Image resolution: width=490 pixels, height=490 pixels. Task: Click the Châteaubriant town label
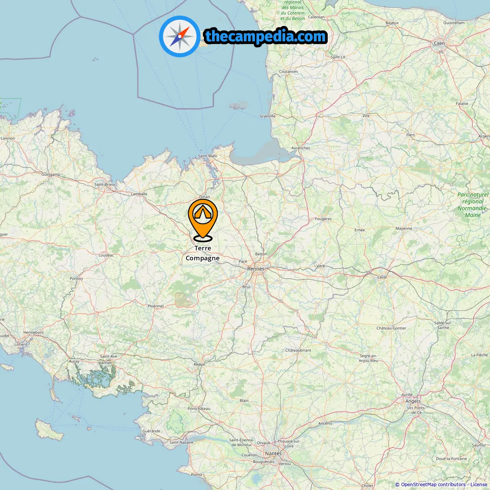[298, 350]
